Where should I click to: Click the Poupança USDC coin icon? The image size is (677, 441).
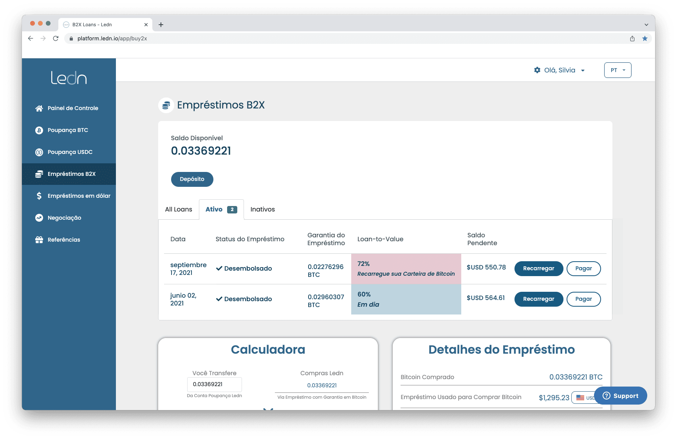[39, 152]
